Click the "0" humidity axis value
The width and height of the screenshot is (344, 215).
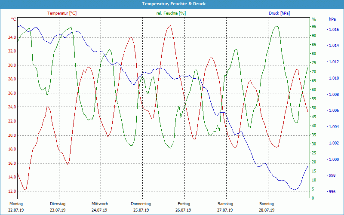coord(313,198)
